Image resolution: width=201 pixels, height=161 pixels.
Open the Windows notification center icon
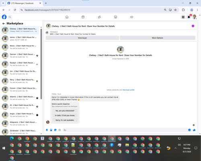pos(196,148)
